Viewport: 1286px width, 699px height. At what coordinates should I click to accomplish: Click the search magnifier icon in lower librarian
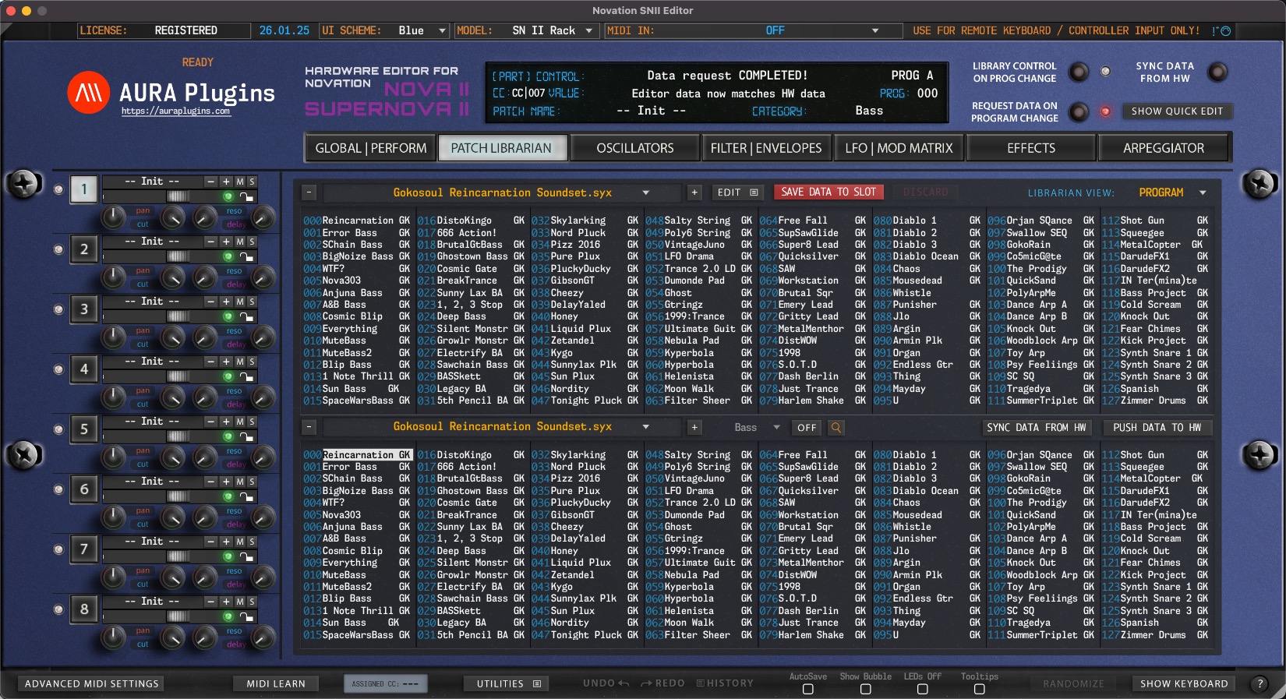pyautogui.click(x=836, y=428)
